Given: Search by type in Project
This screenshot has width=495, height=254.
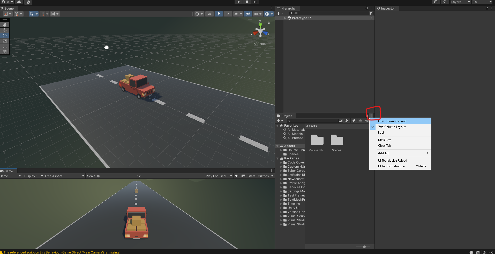Looking at the screenshot, I should (x=347, y=121).
